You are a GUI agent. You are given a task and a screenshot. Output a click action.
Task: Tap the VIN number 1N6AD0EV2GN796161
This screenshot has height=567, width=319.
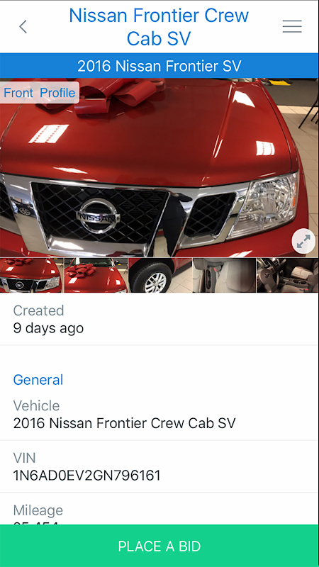[86, 476]
